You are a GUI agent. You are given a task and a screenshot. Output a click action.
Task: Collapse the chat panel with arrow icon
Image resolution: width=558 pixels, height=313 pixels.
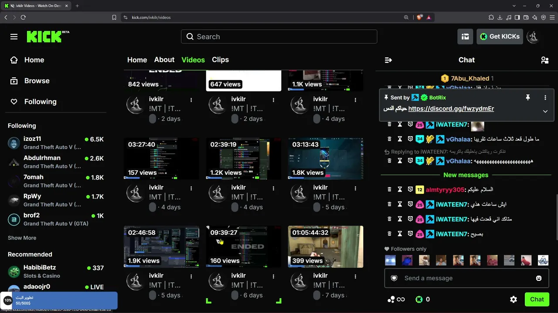coord(388,60)
